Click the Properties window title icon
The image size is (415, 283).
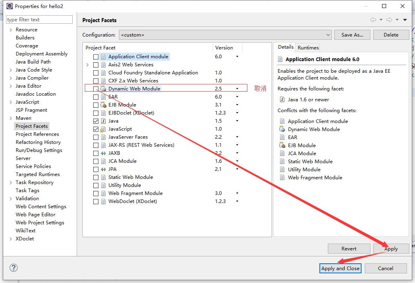pos(10,6)
